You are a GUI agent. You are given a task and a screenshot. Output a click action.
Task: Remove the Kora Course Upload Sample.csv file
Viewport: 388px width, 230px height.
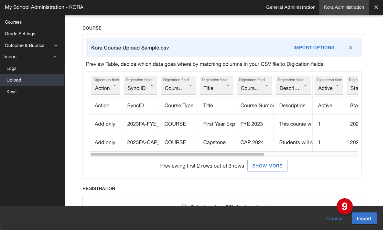click(351, 48)
